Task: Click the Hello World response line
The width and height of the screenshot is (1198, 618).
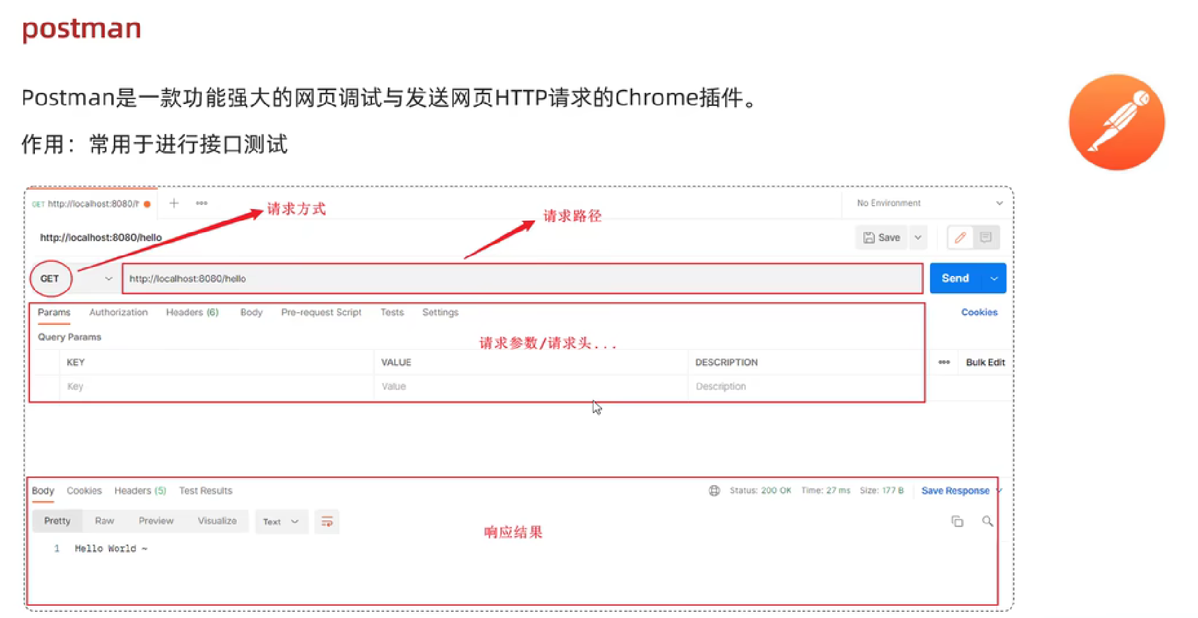Action: pos(111,548)
